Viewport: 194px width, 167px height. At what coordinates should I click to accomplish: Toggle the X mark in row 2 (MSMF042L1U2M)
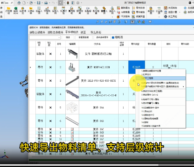click(50, 67)
